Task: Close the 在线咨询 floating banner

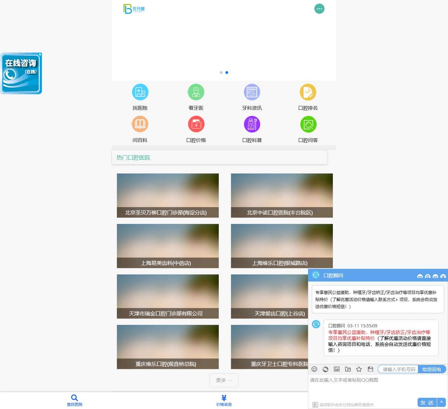Action: point(40,54)
